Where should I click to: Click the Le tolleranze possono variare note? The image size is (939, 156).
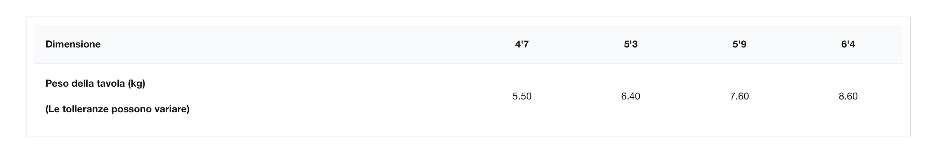pos(117,109)
